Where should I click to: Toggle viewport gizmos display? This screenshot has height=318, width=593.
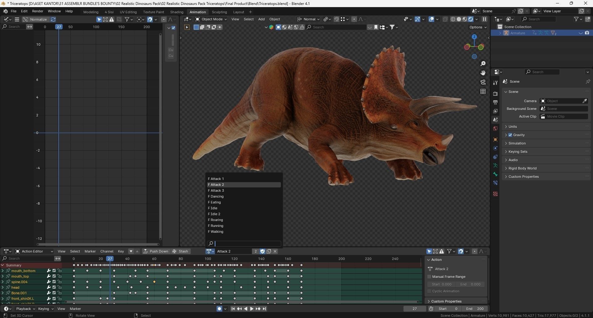[x=417, y=19]
